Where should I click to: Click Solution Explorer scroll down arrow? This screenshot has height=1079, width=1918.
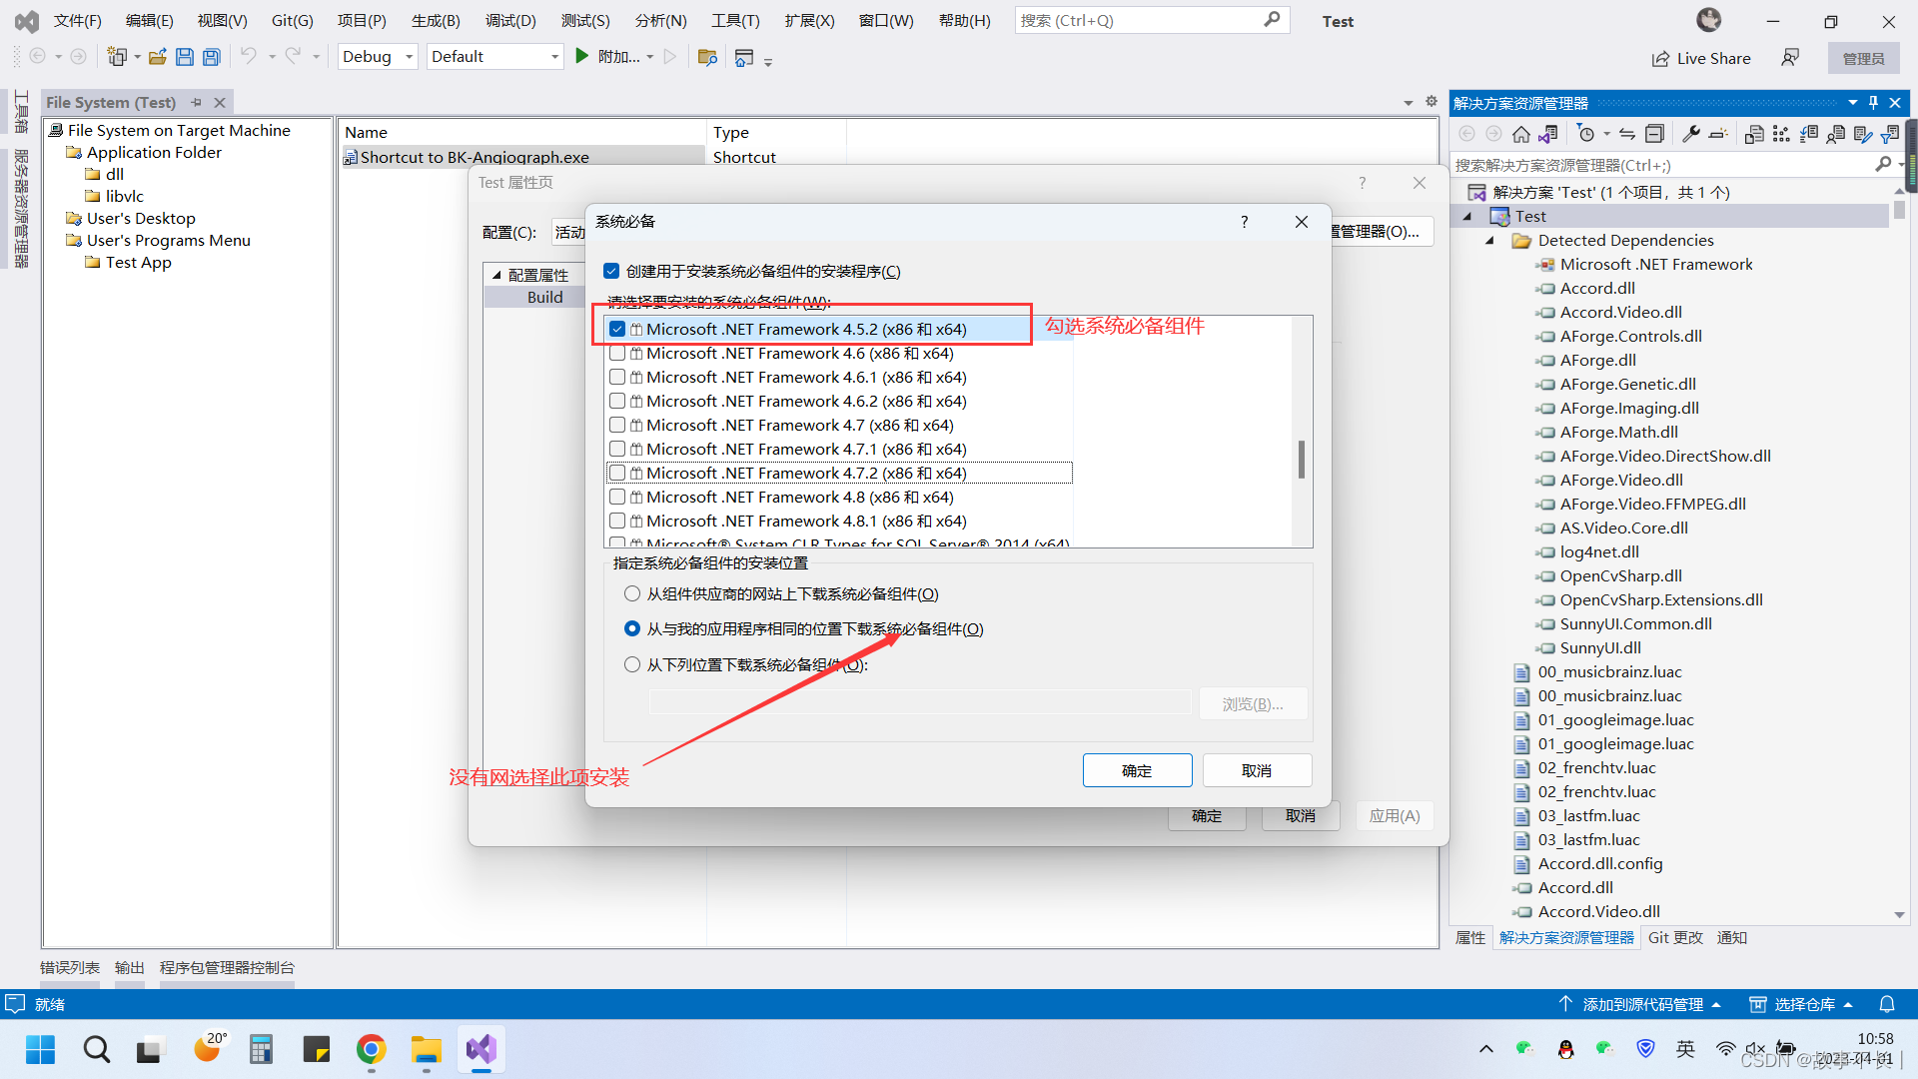pos(1899,914)
